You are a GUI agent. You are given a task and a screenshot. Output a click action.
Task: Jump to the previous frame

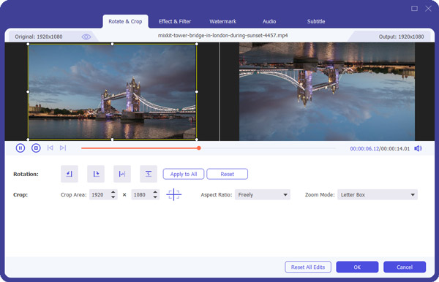(x=50, y=148)
